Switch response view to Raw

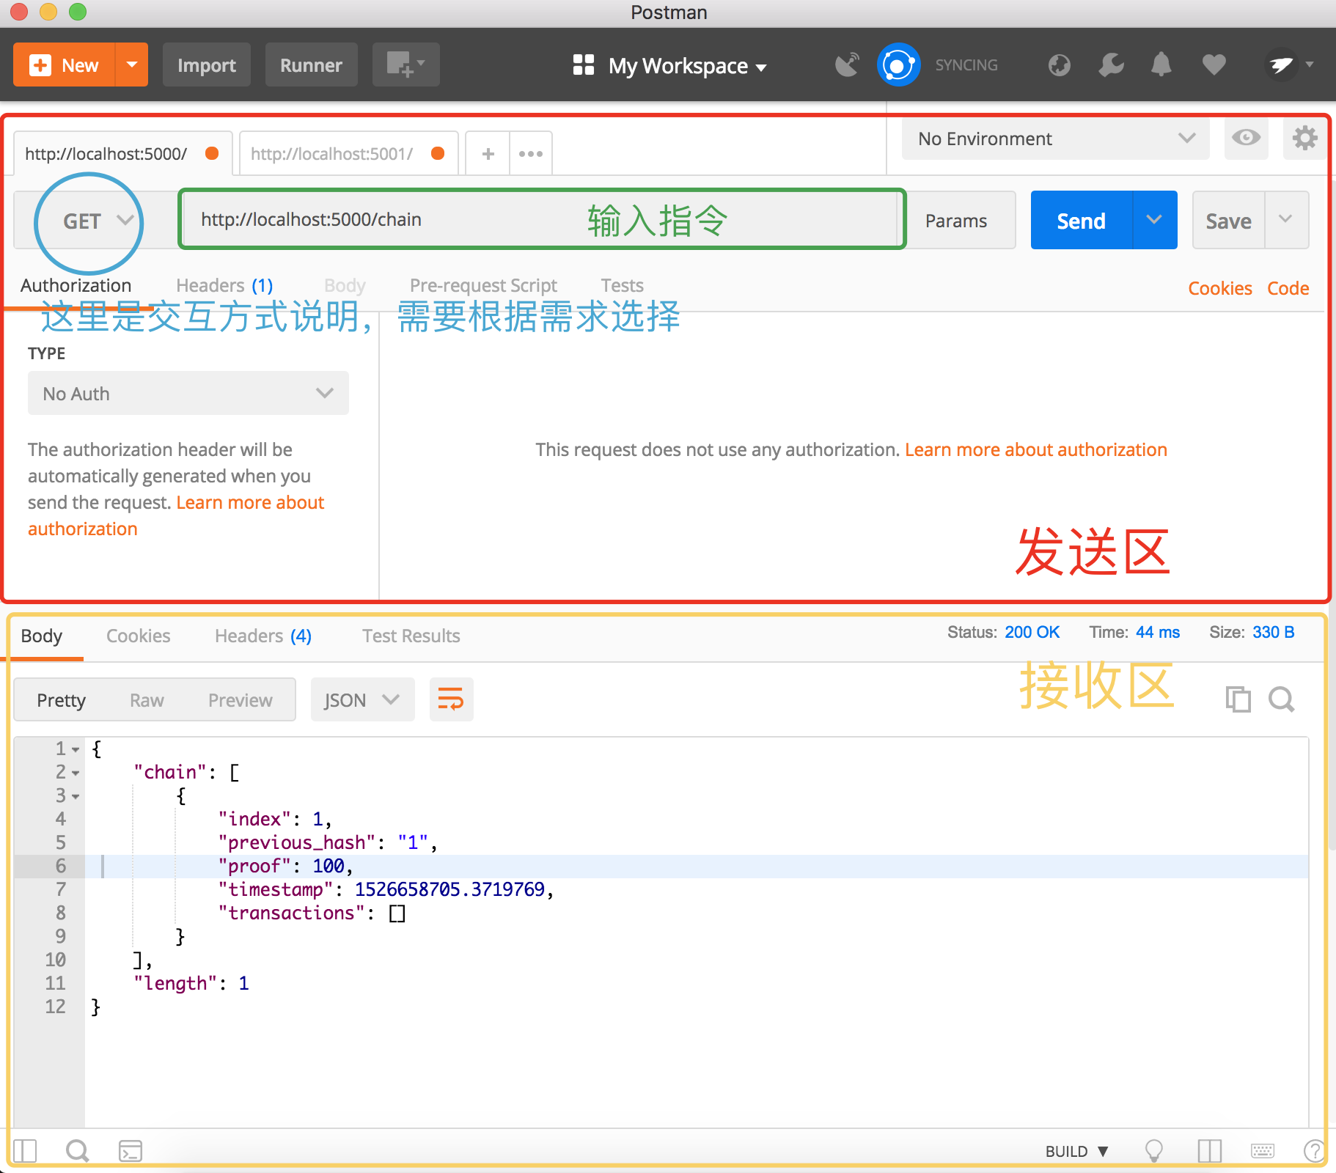(x=147, y=700)
